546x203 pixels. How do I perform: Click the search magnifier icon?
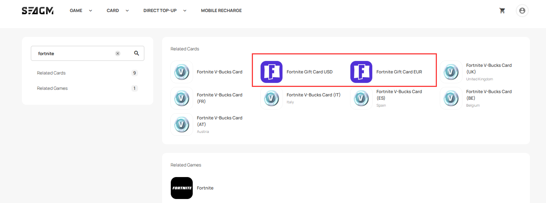pyautogui.click(x=136, y=53)
